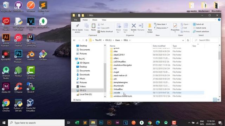Click Invert selection in ribbon
Image resolution: width=225 pixels, height=126 pixels.
coord(201,31)
